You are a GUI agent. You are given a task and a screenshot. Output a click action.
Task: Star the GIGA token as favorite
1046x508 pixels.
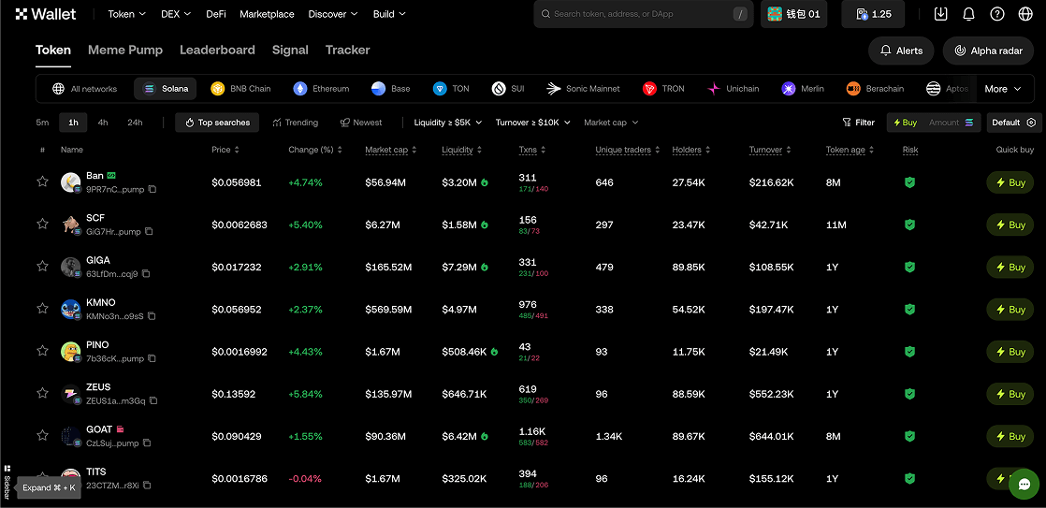[43, 266]
